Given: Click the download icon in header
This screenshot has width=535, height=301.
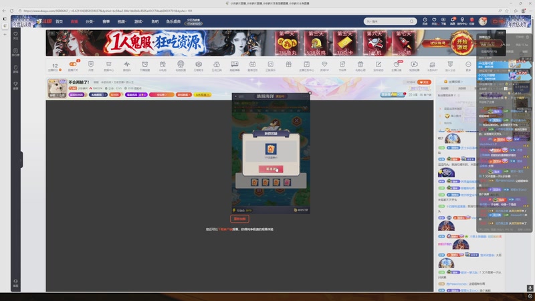Looking at the screenshot, I should (x=443, y=21).
